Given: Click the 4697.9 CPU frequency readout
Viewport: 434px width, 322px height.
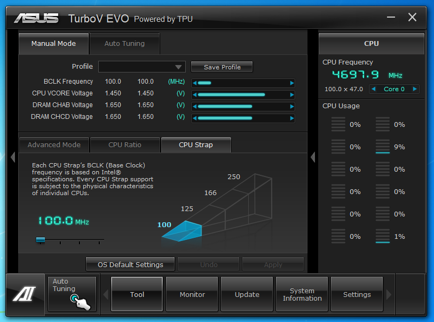Looking at the screenshot, I should [x=356, y=75].
